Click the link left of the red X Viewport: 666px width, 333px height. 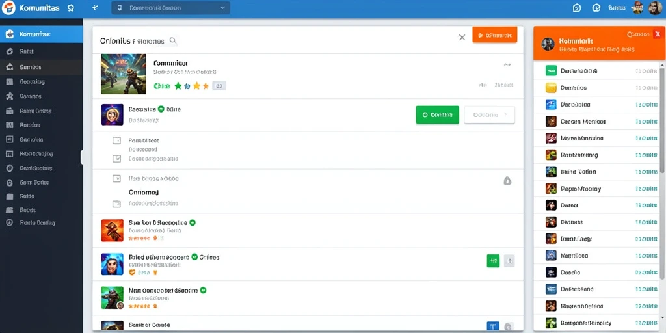638,34
